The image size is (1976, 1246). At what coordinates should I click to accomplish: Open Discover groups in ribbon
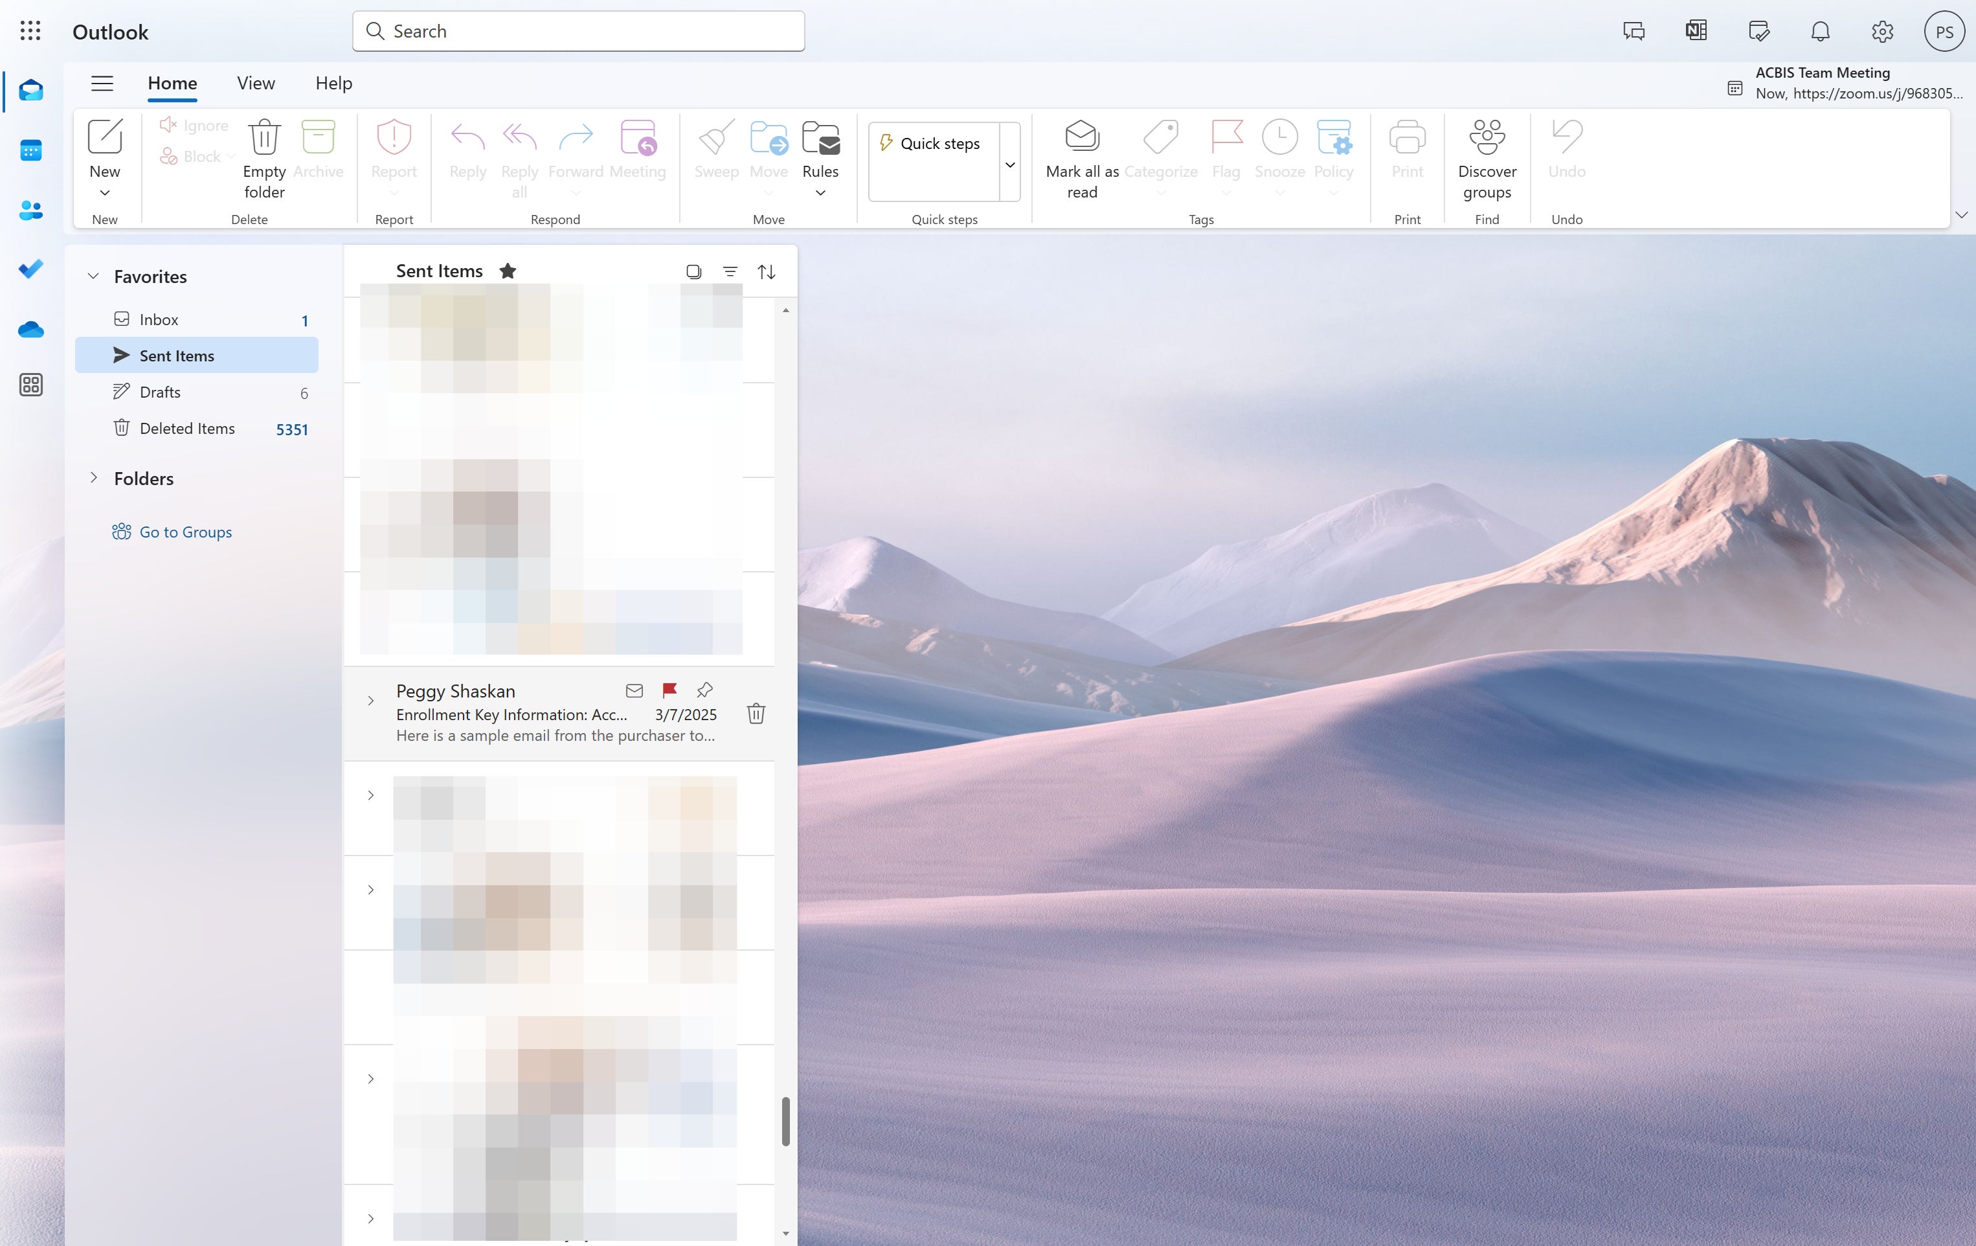point(1487,159)
